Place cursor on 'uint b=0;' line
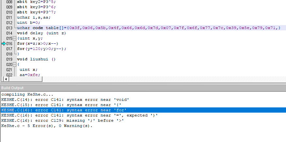This screenshot has height=142, width=286. point(28,23)
